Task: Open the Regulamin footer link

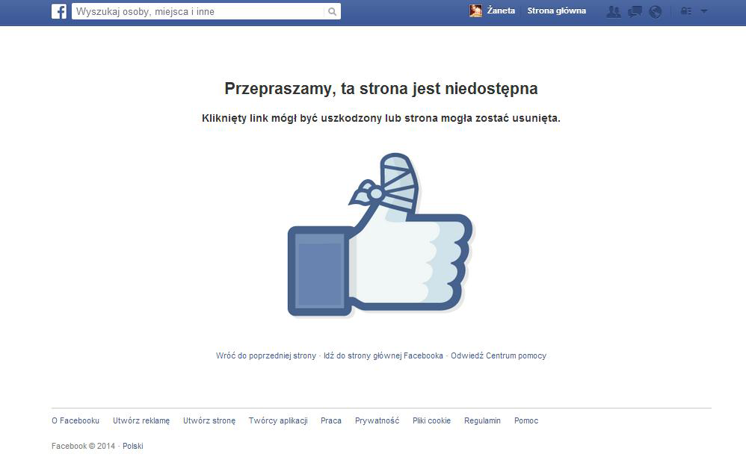Action: coord(482,421)
